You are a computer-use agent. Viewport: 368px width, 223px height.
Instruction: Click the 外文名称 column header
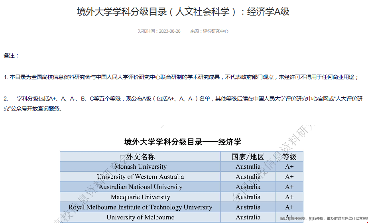pos(140,156)
